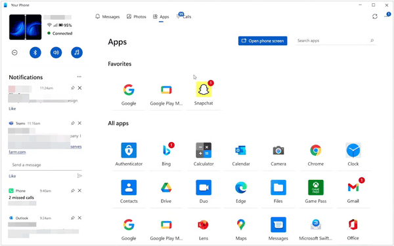The height and width of the screenshot is (246, 394).
Task: Click Send a message input field
Action: (45, 165)
